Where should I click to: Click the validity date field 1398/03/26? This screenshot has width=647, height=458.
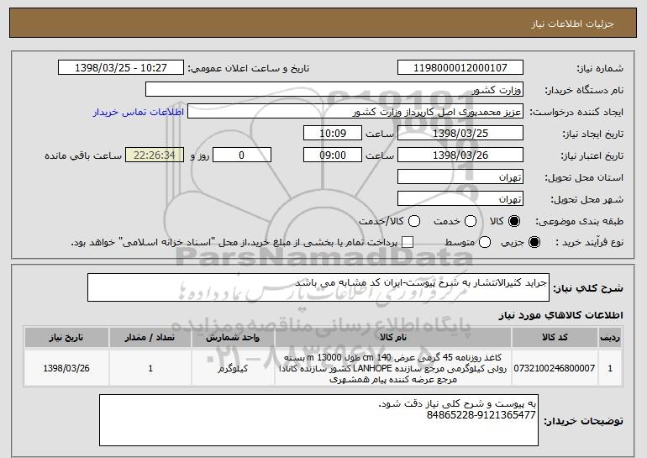[x=460, y=155]
